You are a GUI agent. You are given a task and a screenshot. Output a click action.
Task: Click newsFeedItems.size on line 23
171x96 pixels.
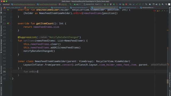point(46,27)
